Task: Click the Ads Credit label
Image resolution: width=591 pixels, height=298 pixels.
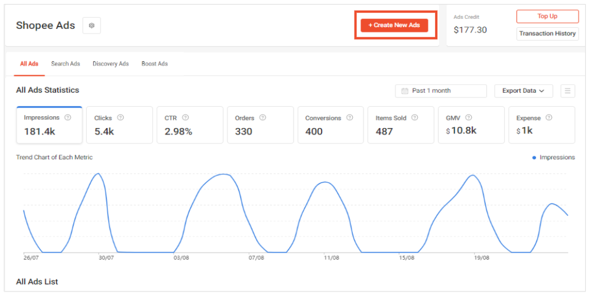Action: (466, 17)
